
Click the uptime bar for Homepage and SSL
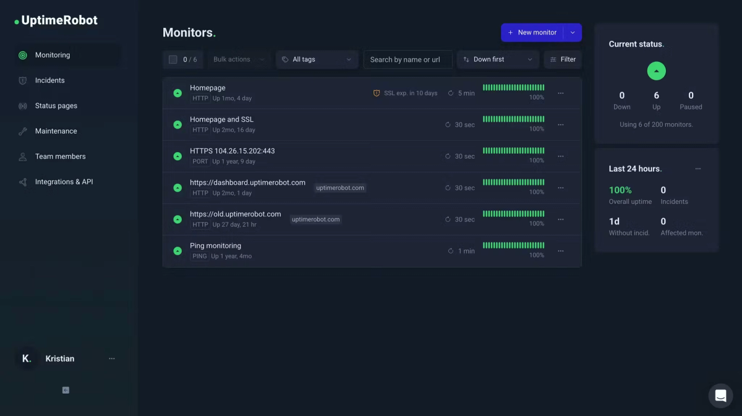tap(514, 119)
